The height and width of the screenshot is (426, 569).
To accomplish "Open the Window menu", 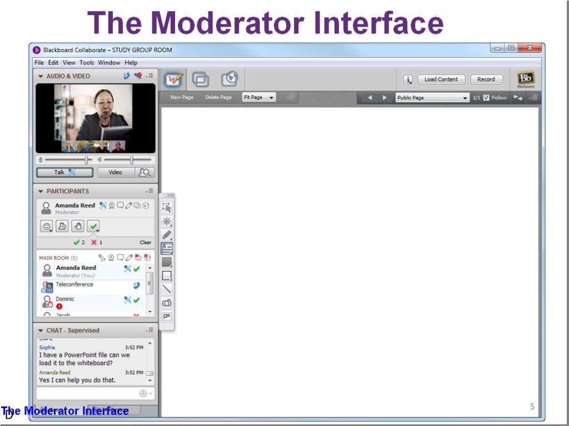I will coord(109,62).
